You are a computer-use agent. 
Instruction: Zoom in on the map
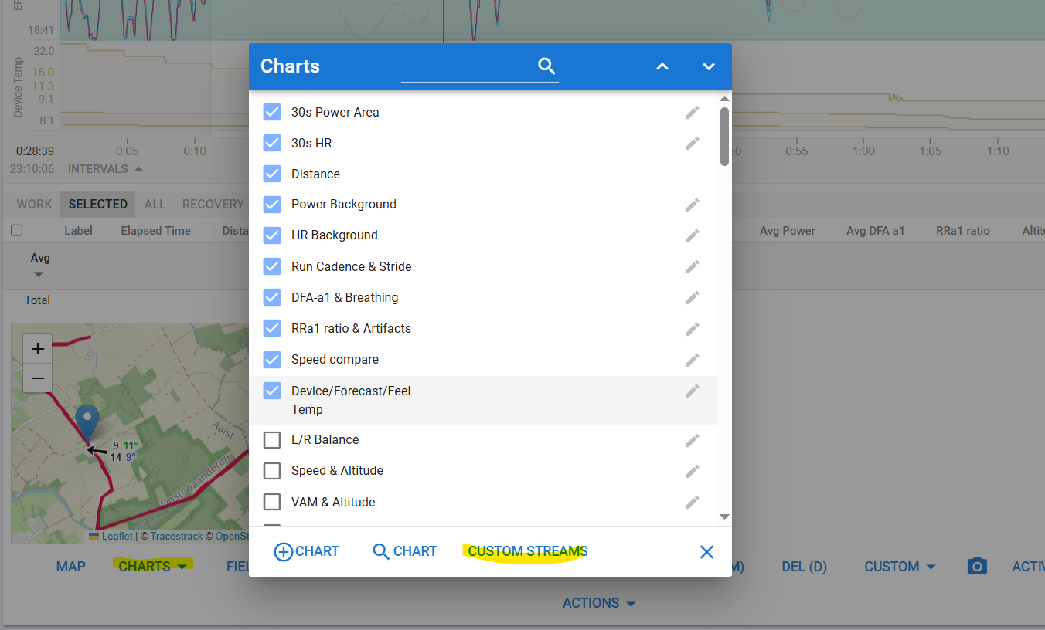37,348
